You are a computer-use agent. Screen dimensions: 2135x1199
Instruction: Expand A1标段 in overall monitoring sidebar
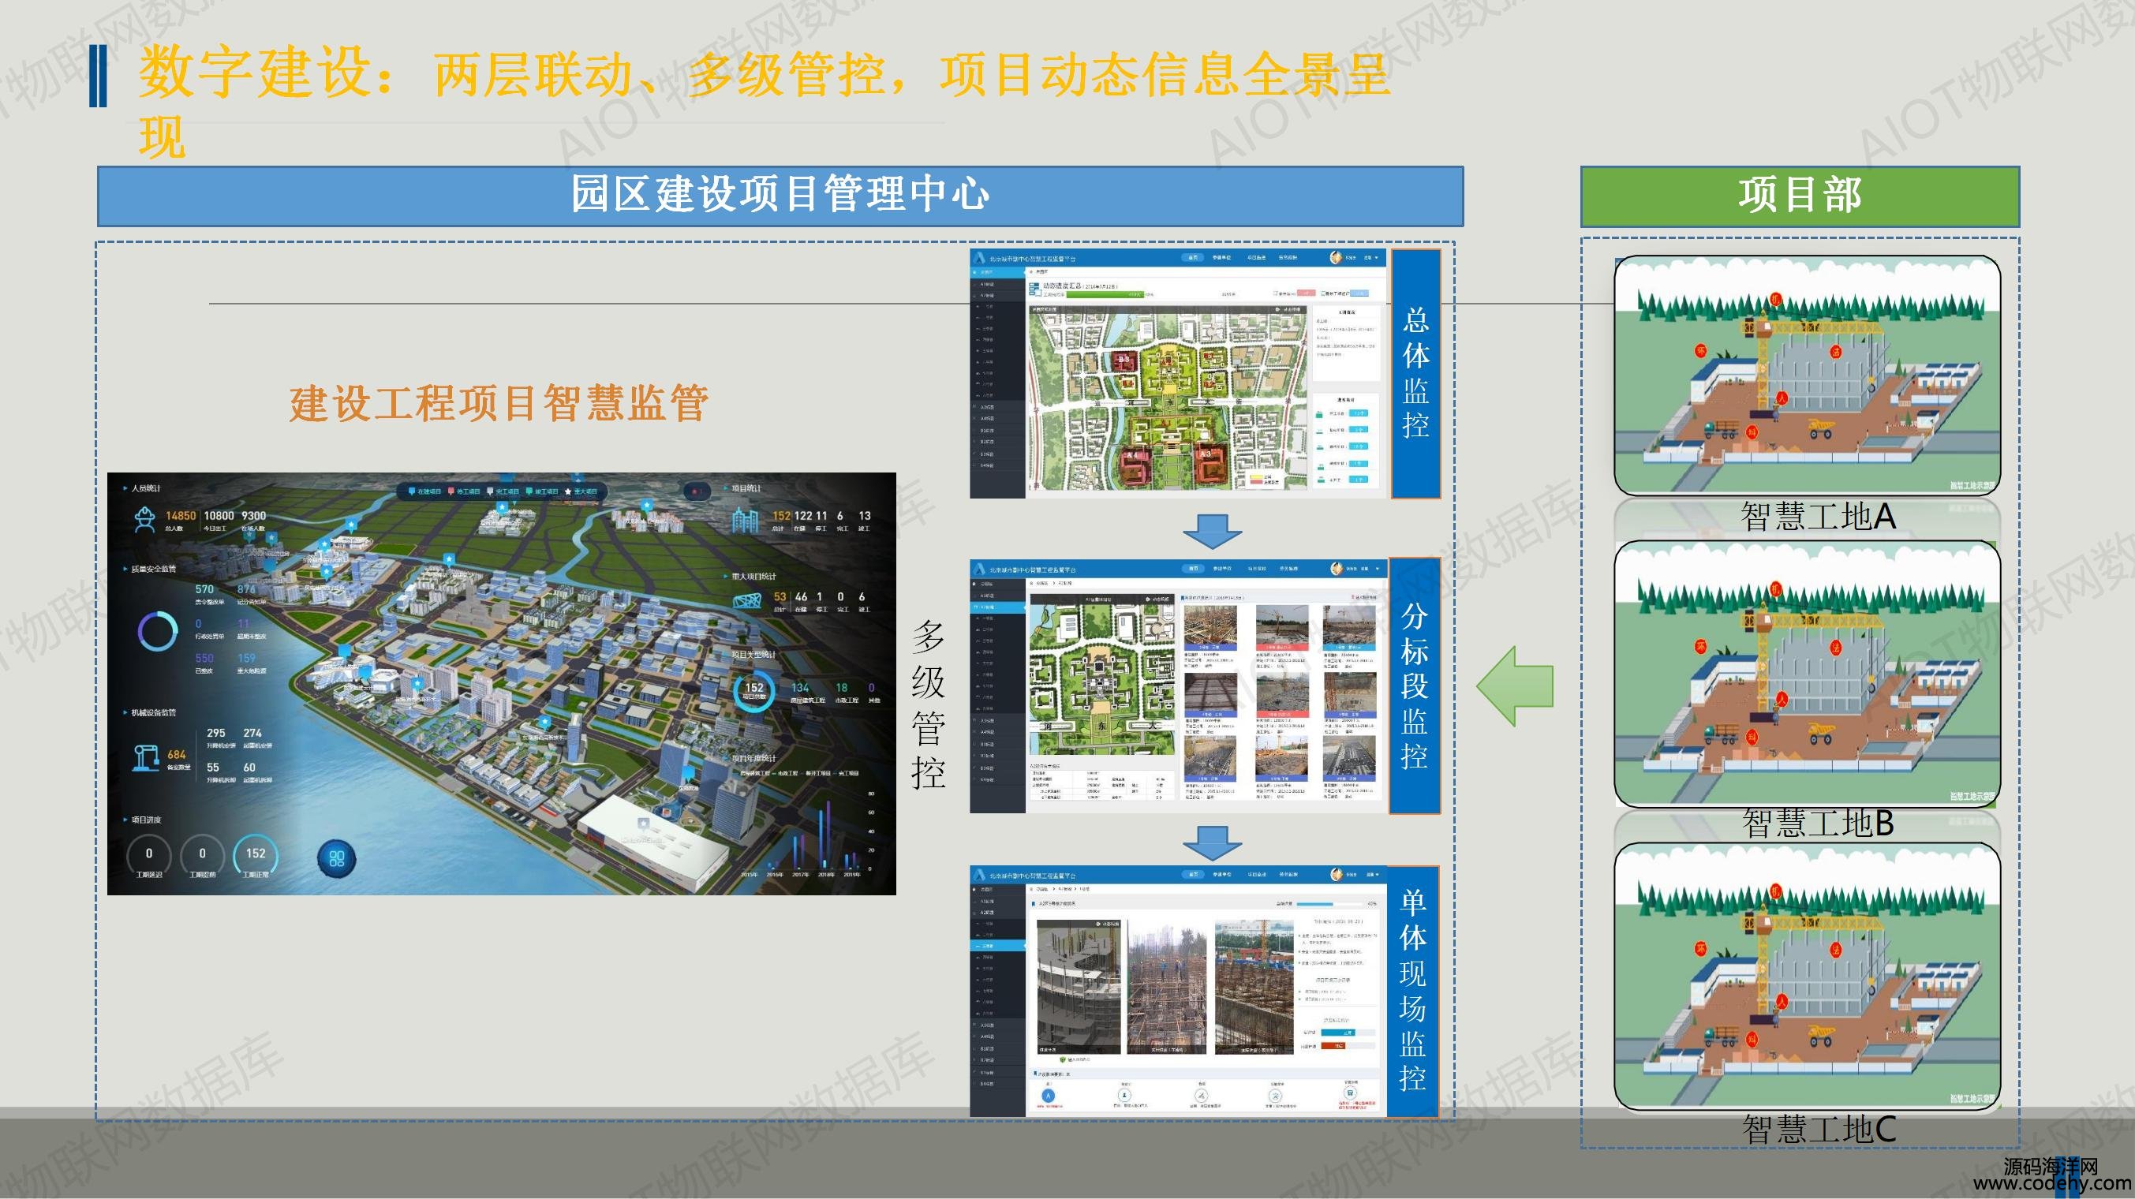pyautogui.click(x=997, y=284)
